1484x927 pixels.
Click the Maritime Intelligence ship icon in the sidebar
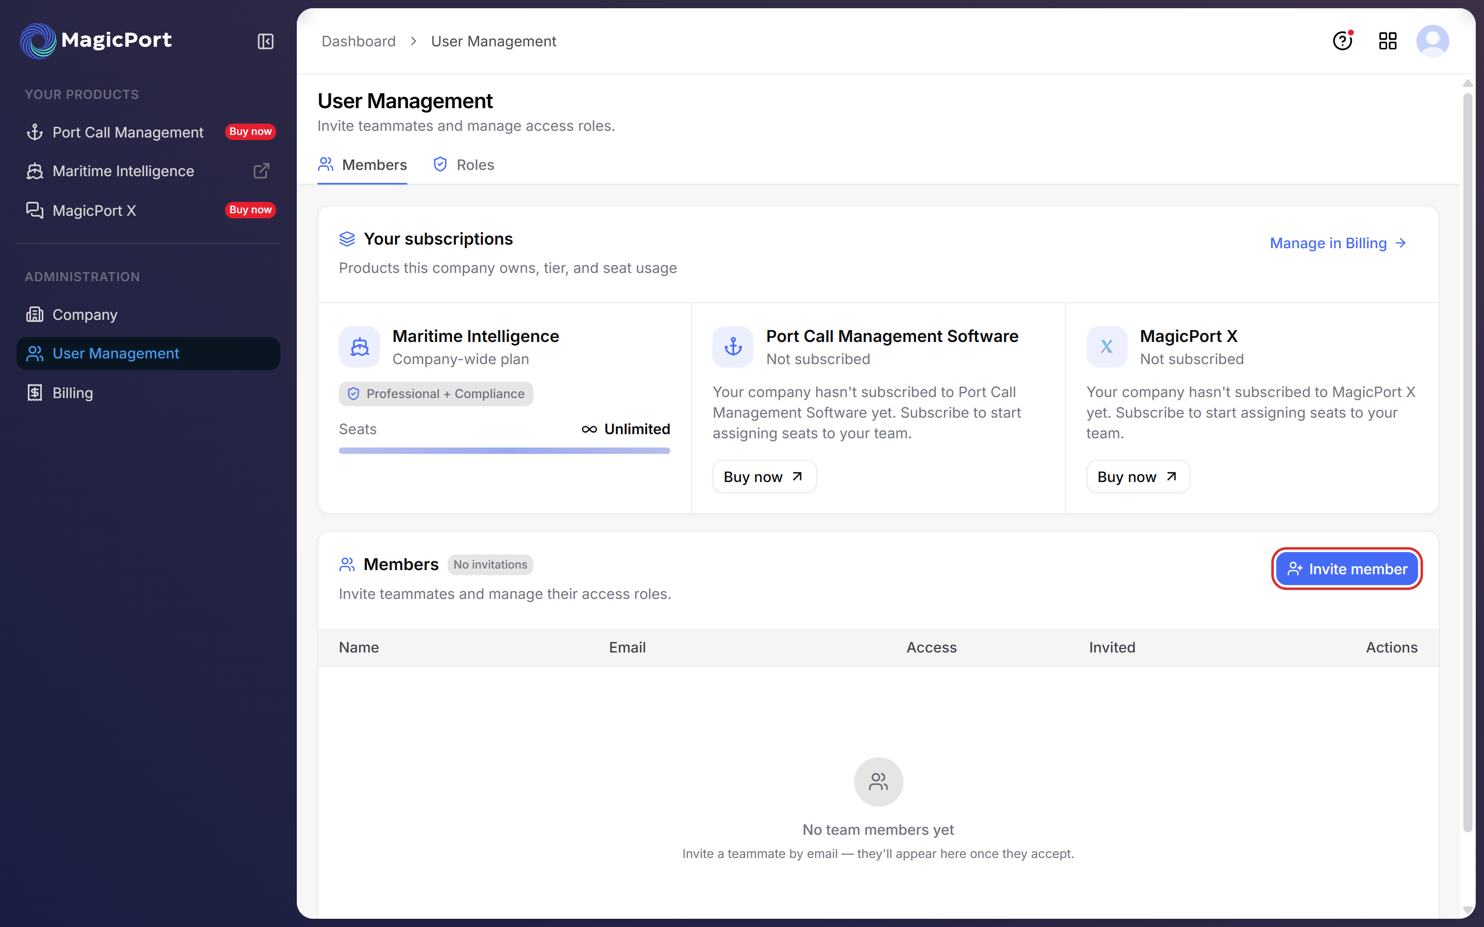[35, 171]
